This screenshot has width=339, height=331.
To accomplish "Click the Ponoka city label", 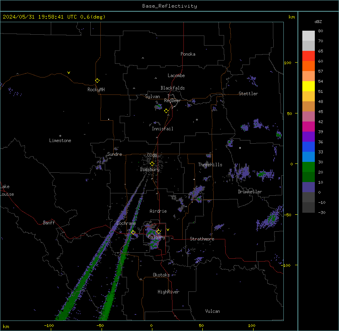I will tap(188, 54).
